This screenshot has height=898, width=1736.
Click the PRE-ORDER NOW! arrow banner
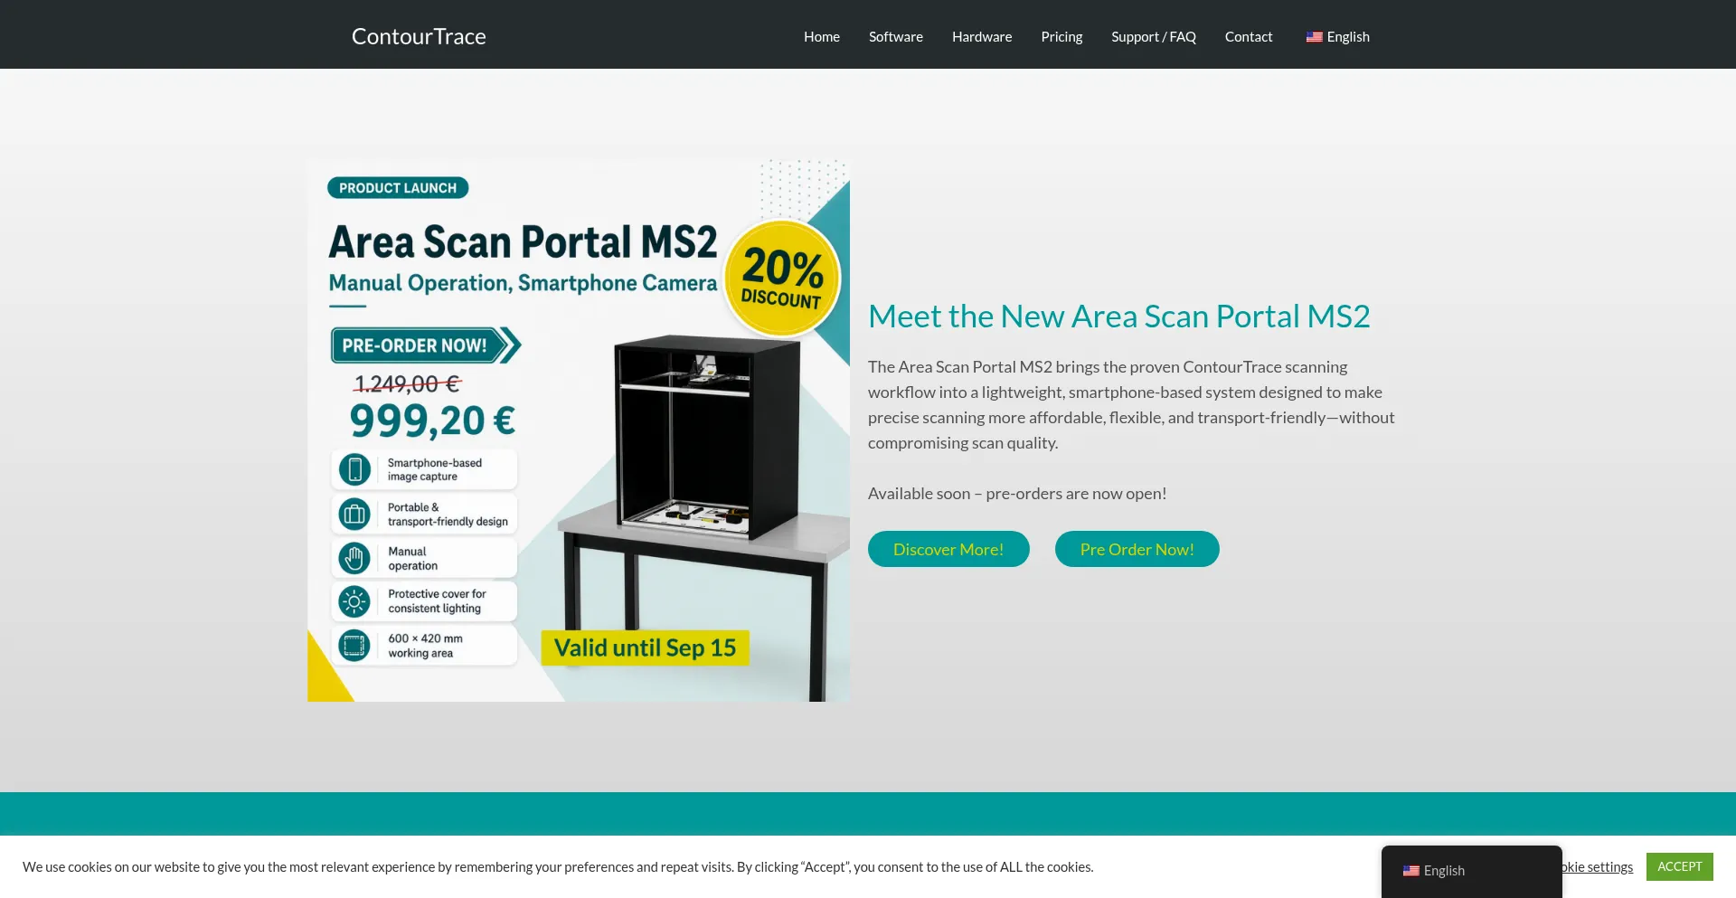[426, 345]
